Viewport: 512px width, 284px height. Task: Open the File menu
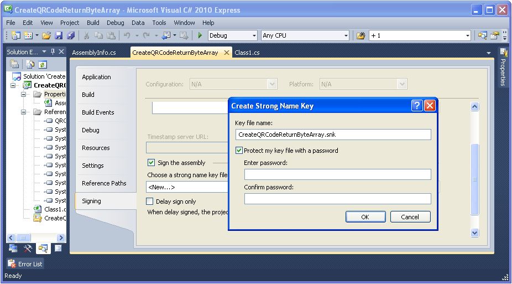(11, 23)
